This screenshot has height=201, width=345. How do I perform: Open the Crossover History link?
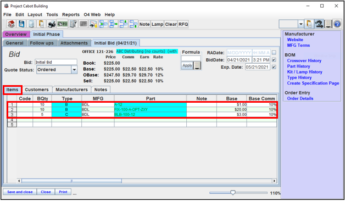(304, 61)
